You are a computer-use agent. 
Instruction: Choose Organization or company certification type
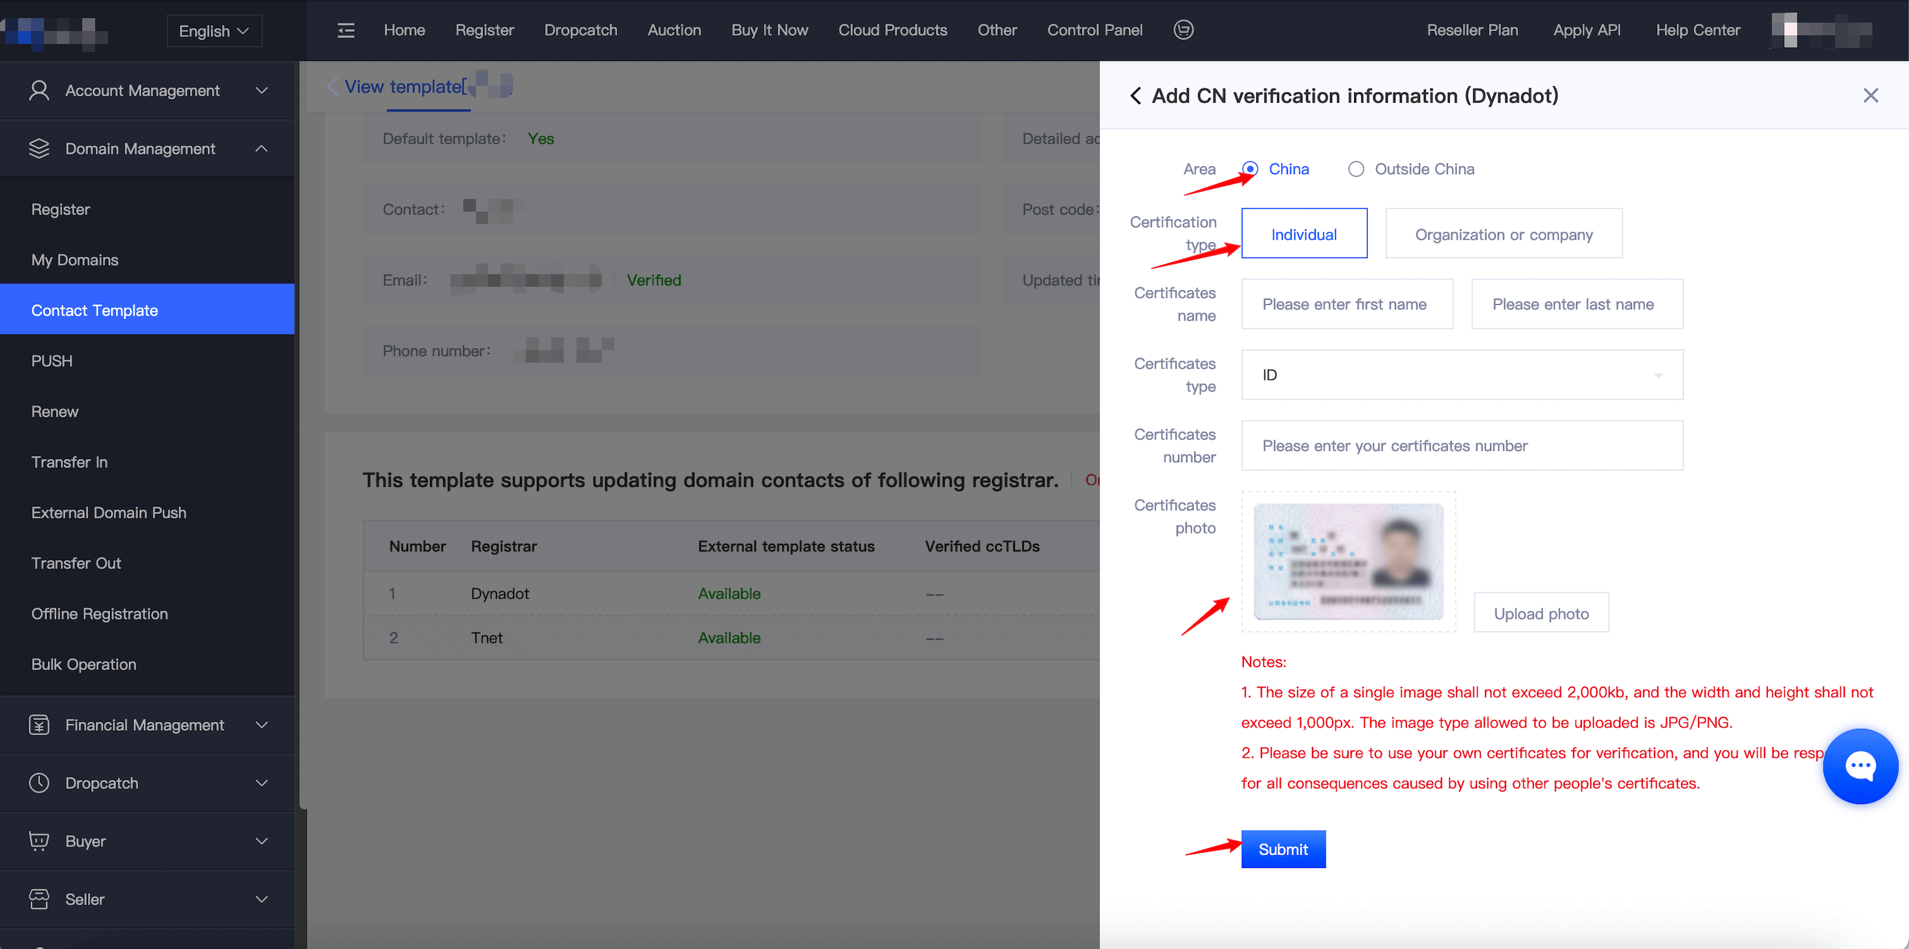pyautogui.click(x=1504, y=234)
